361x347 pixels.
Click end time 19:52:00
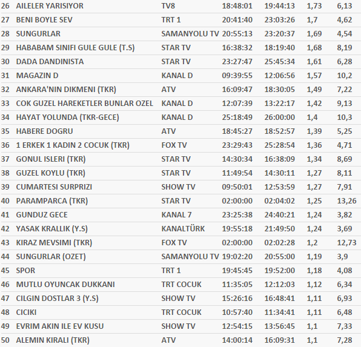pos(279,271)
